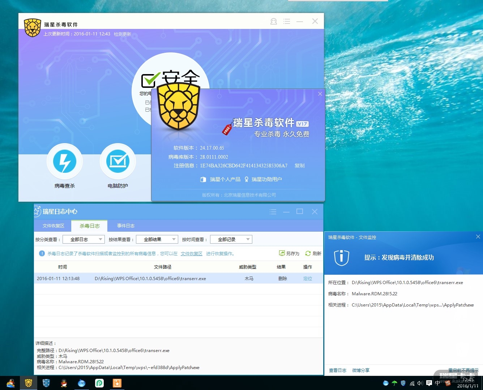Screen dimensions: 483x390
Task: Sort by the 威胁类型 column header
Action: (248, 267)
